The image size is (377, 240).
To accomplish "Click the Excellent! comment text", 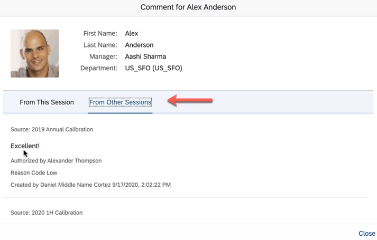I will pyautogui.click(x=25, y=146).
